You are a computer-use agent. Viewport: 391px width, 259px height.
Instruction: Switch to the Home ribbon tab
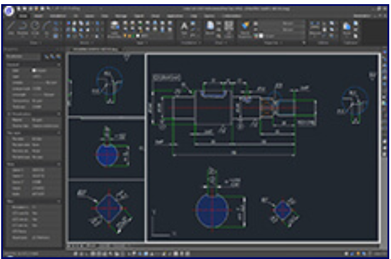(x=24, y=16)
